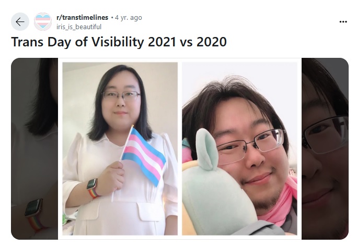The height and width of the screenshot is (247, 357).
Task: Go back using the left arrow button
Action: [20, 22]
